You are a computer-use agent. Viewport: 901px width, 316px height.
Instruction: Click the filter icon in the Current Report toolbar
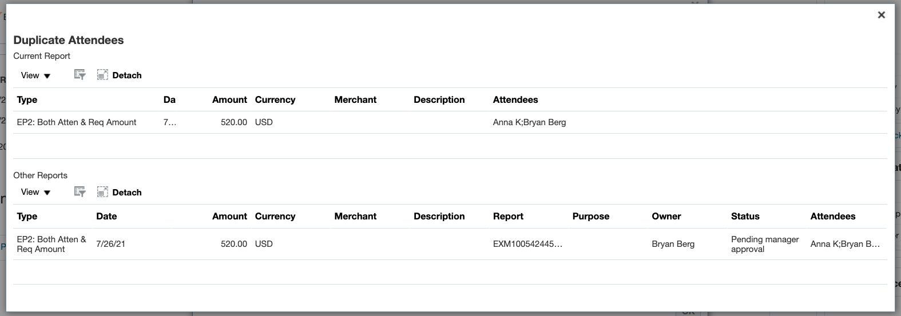coord(80,75)
